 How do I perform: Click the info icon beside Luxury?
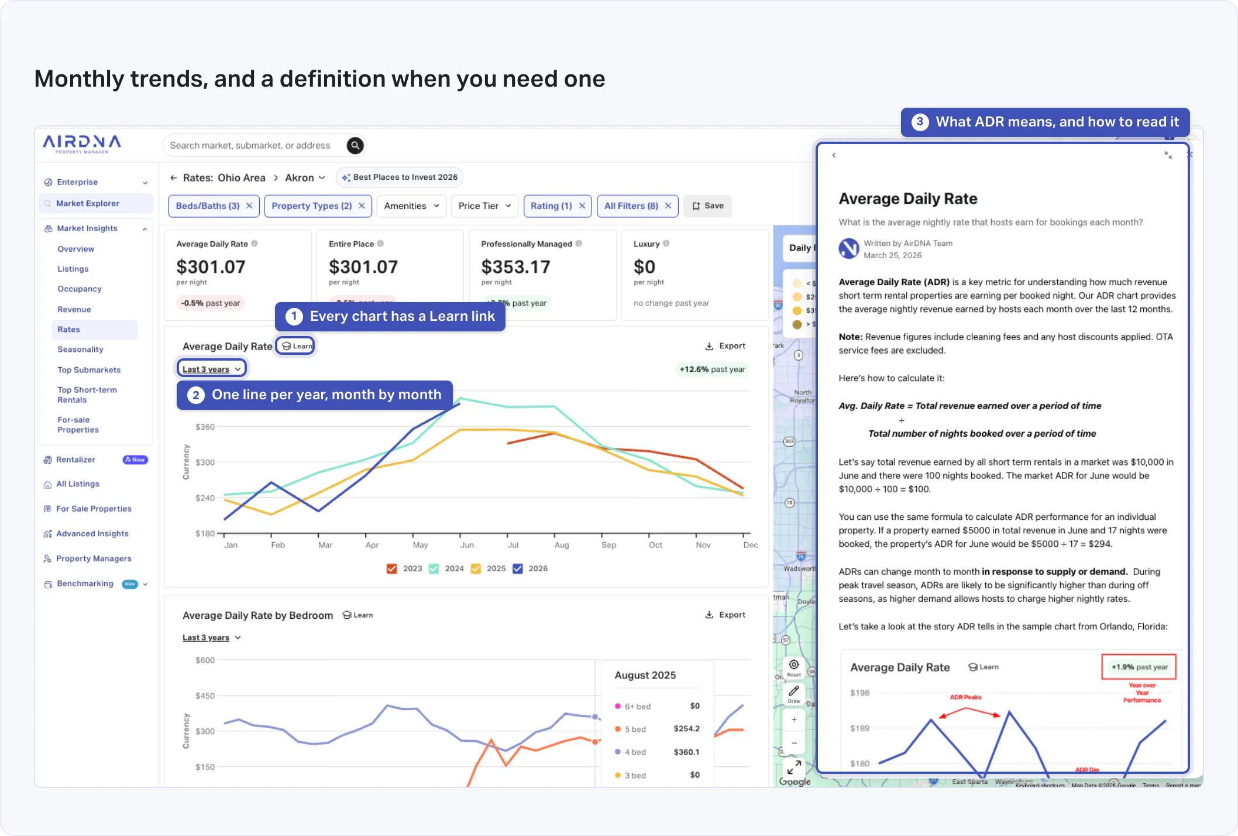666,244
